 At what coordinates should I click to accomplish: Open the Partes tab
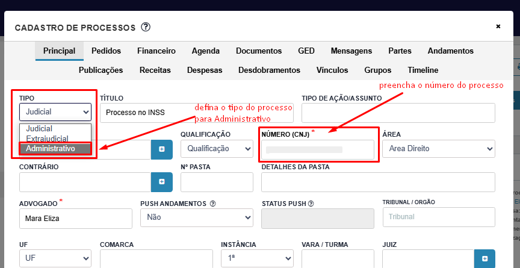click(x=400, y=51)
